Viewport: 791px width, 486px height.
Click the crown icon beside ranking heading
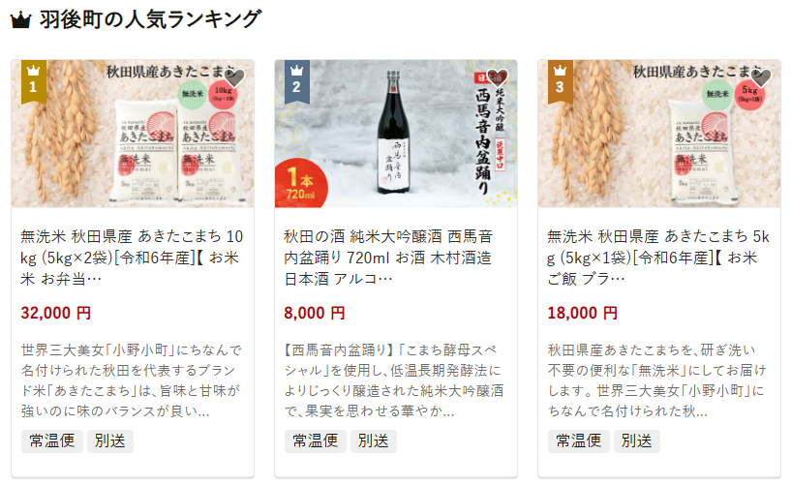20,20
